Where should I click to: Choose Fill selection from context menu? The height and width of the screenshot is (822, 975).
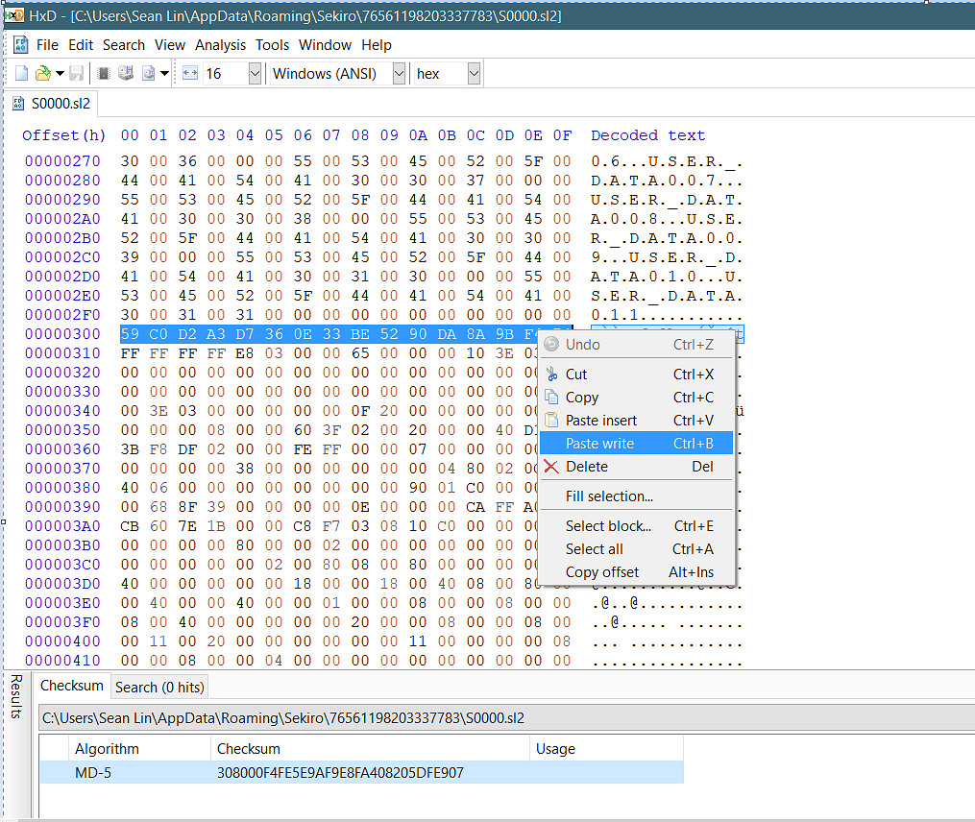tap(609, 496)
